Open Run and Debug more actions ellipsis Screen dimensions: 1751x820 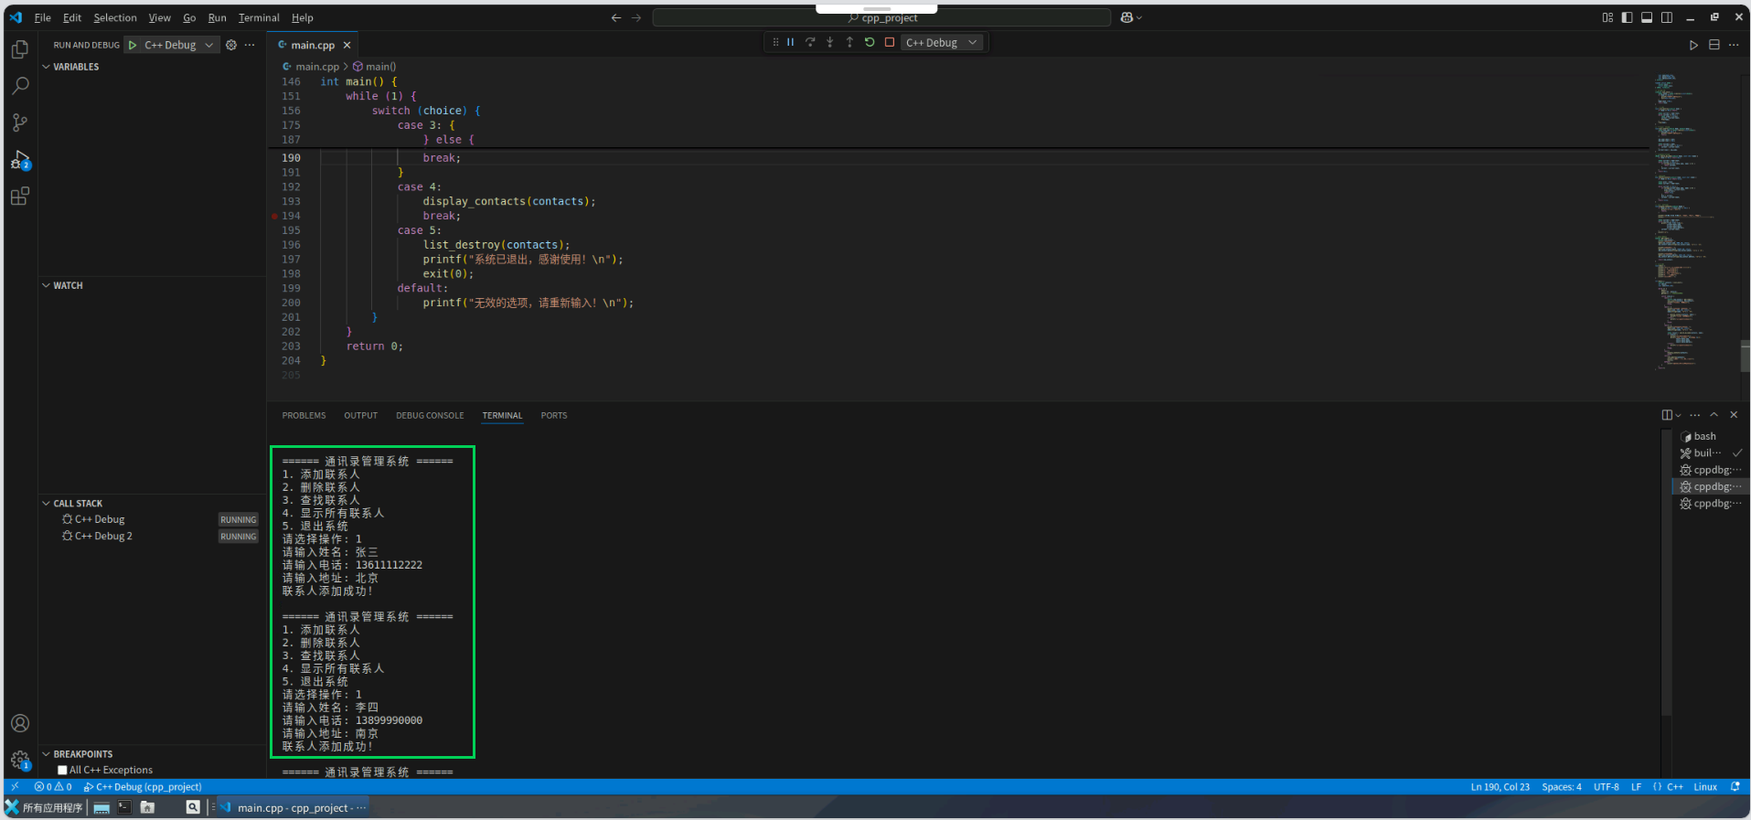tap(250, 45)
